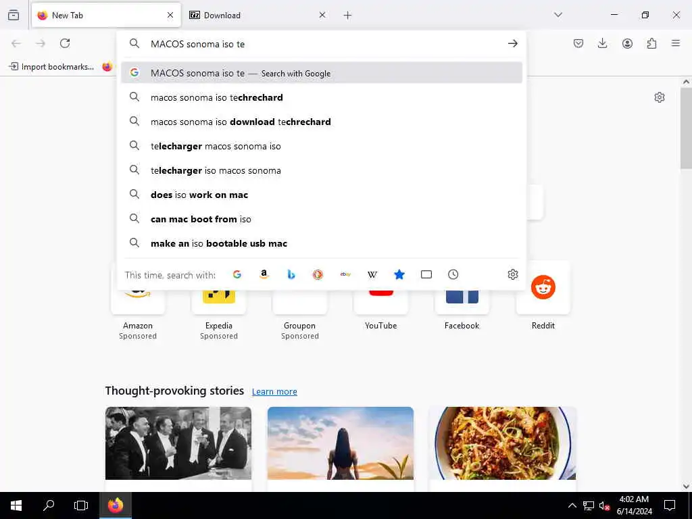Pick suggestion 'macos sonoma iso techrechard'
The image size is (692, 519).
321,97
